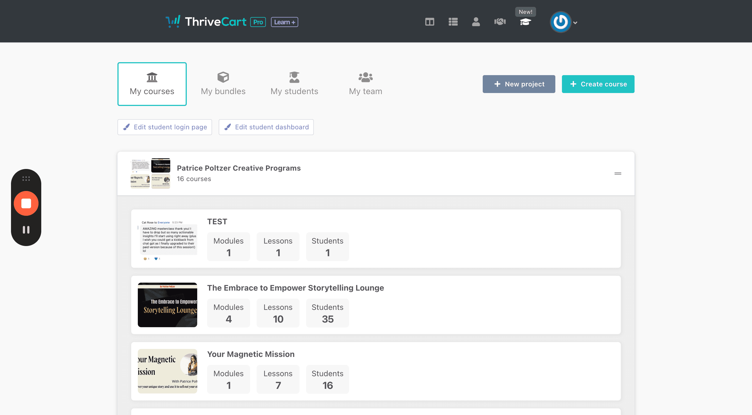The image size is (752, 415).
Task: Open the affiliates handshake icon in header
Action: tap(500, 22)
